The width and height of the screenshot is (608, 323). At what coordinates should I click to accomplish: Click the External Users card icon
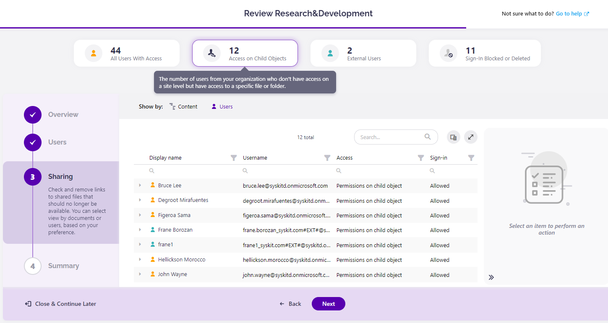(330, 53)
